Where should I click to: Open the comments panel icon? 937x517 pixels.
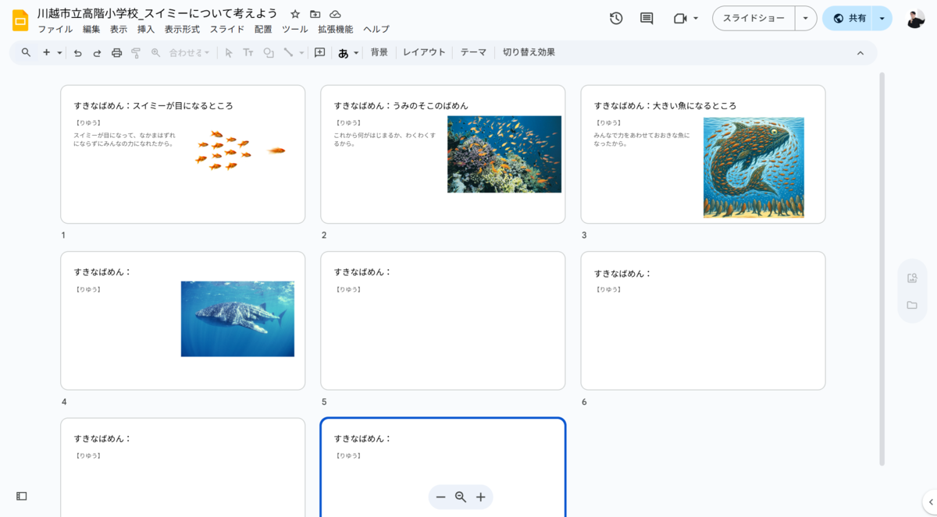point(647,18)
